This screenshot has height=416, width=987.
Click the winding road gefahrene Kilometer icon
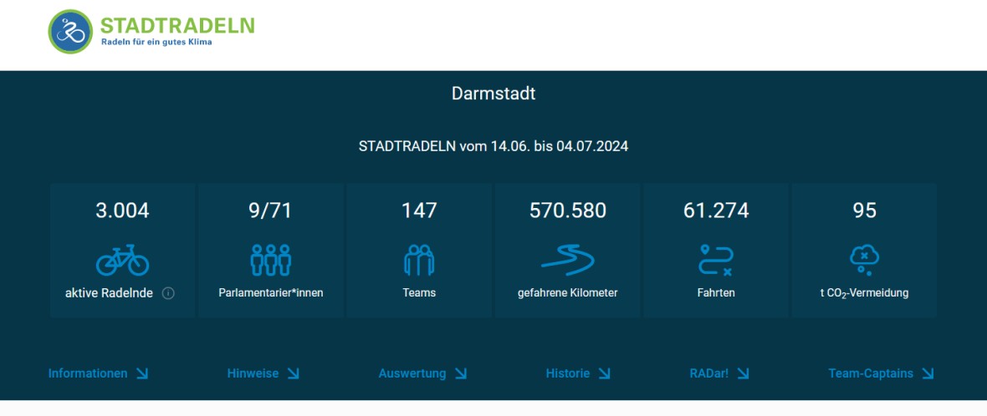[568, 260]
